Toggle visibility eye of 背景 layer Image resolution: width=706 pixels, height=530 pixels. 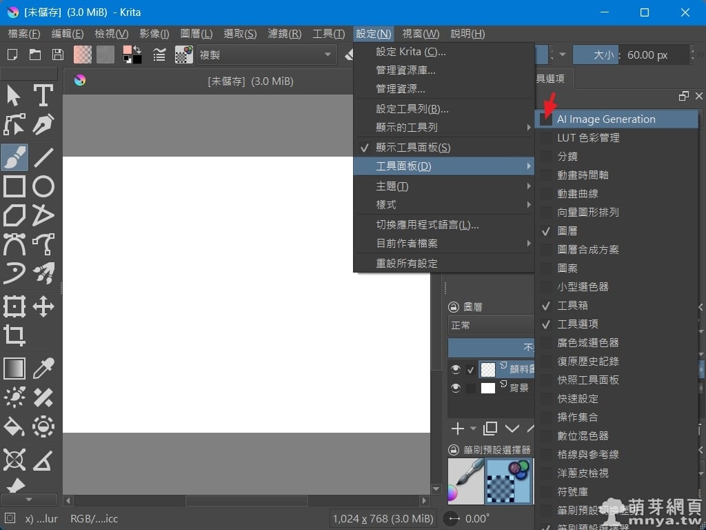tap(455, 388)
